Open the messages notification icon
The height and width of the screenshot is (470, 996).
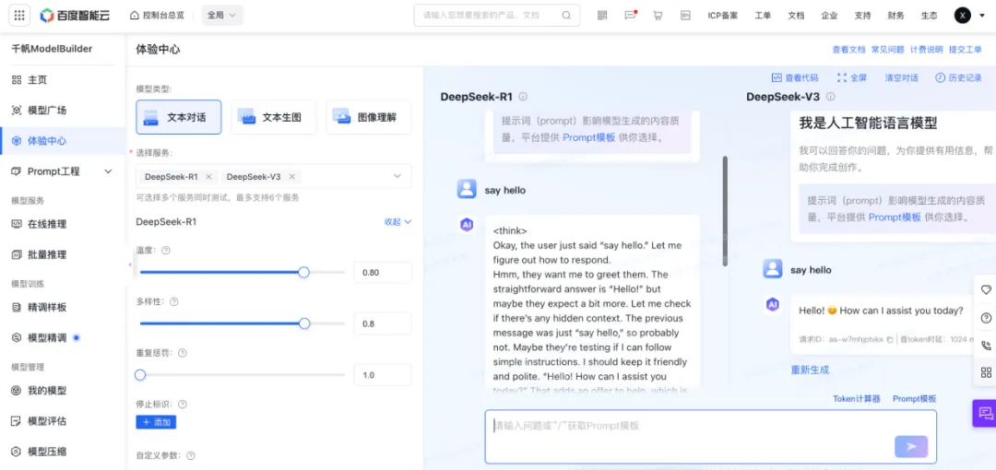coord(630,16)
